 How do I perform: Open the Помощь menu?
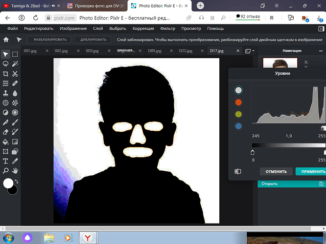[215, 29]
